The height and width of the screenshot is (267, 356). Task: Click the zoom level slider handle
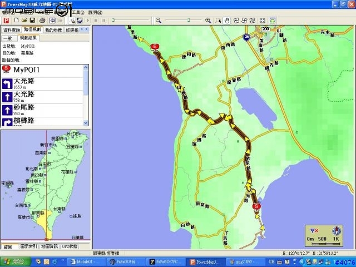coord(189,21)
